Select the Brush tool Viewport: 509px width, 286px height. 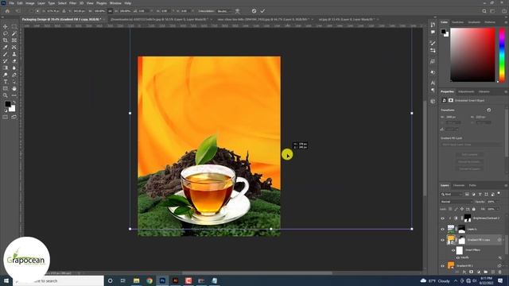tap(6, 54)
